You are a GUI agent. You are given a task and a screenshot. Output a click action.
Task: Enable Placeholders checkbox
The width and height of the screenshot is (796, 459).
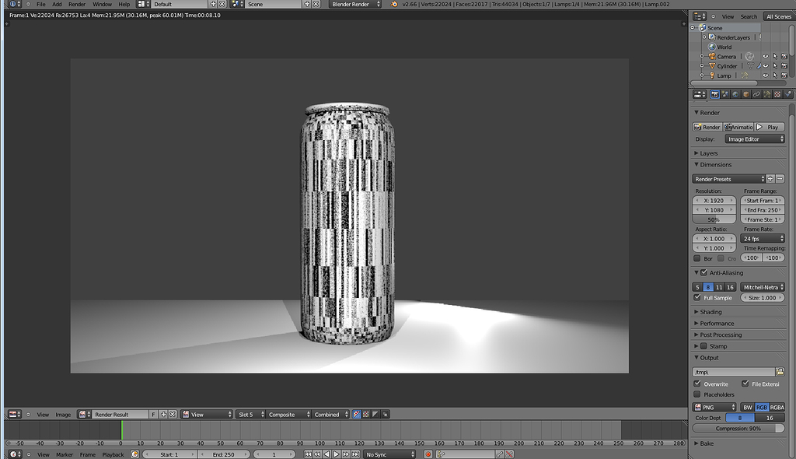697,394
